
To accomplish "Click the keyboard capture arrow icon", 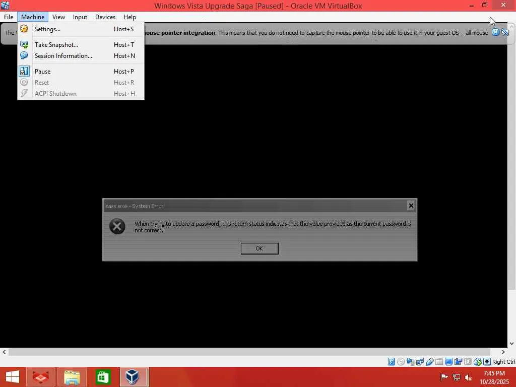I will click(x=487, y=362).
